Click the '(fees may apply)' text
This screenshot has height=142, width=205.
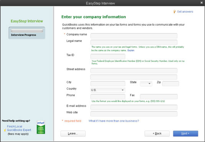click(18, 134)
